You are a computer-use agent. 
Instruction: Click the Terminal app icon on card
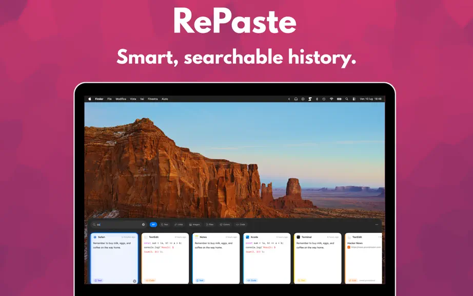pos(299,237)
